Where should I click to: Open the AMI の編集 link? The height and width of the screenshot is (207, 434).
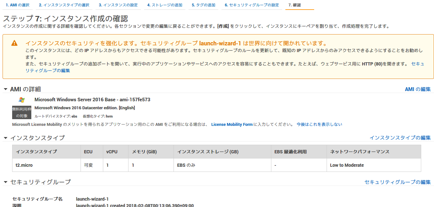tap(418, 89)
